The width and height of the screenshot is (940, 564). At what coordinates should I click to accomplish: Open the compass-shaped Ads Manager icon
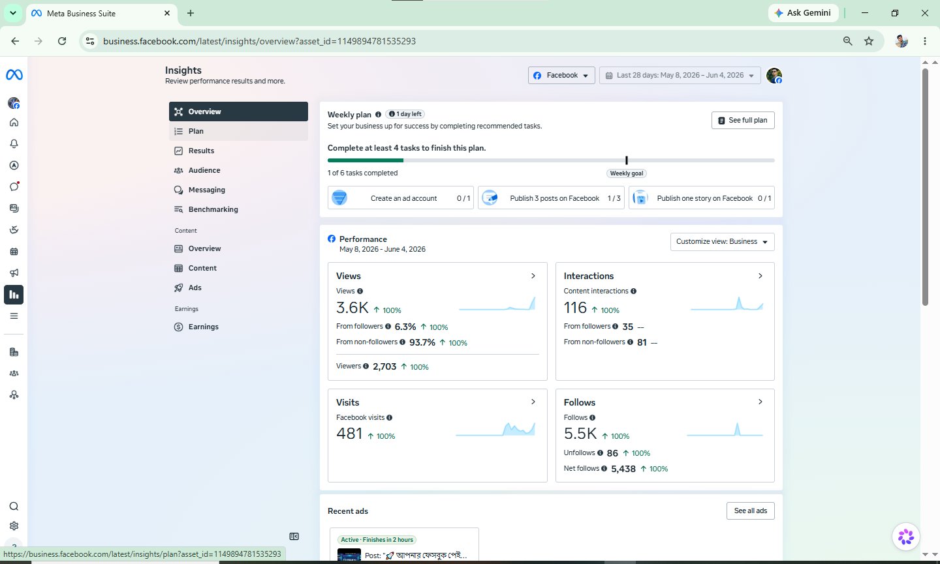[14, 166]
